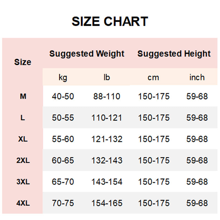Select the L size row label

click(23, 118)
